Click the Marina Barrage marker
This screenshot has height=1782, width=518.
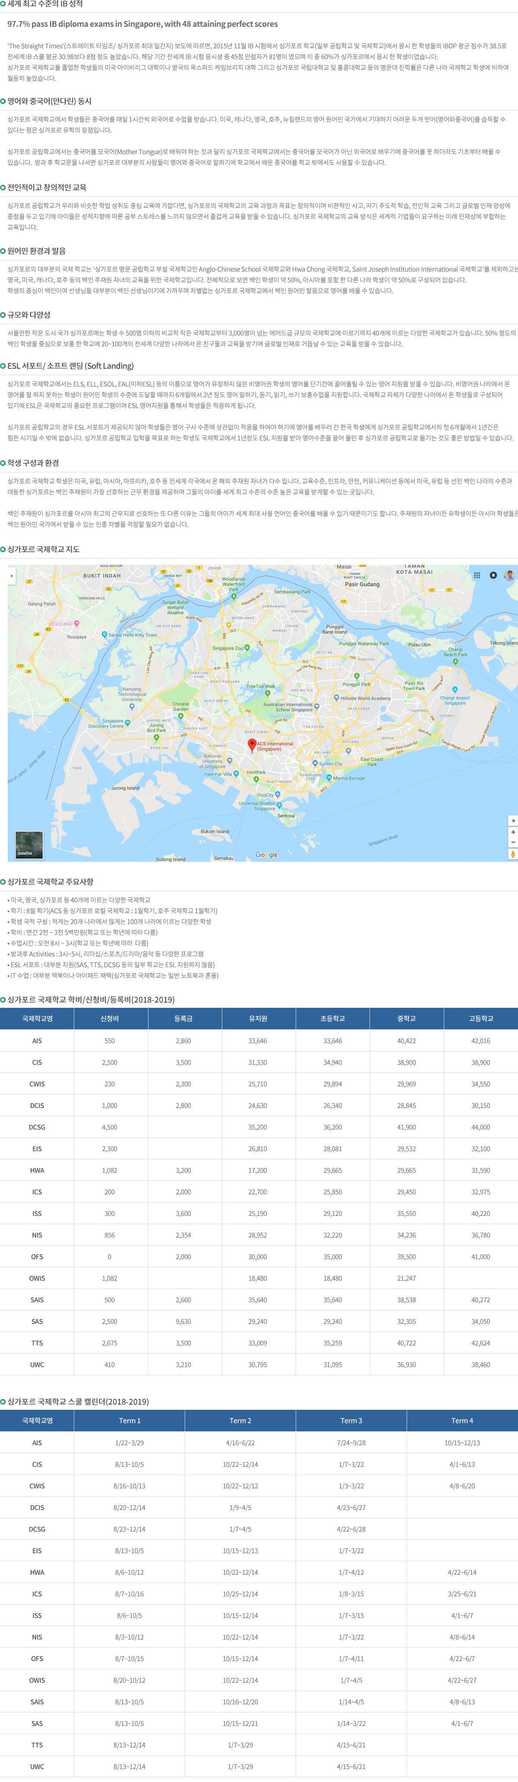point(329,778)
